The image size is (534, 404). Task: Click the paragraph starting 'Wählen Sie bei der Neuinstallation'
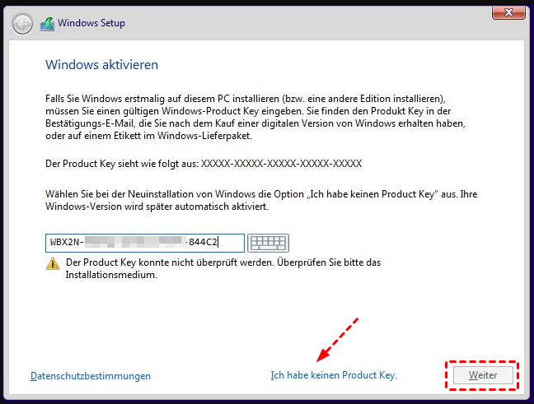[261, 200]
